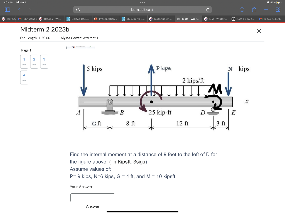Click the Page 1: label
The height and width of the screenshot is (214, 285).
27,50
